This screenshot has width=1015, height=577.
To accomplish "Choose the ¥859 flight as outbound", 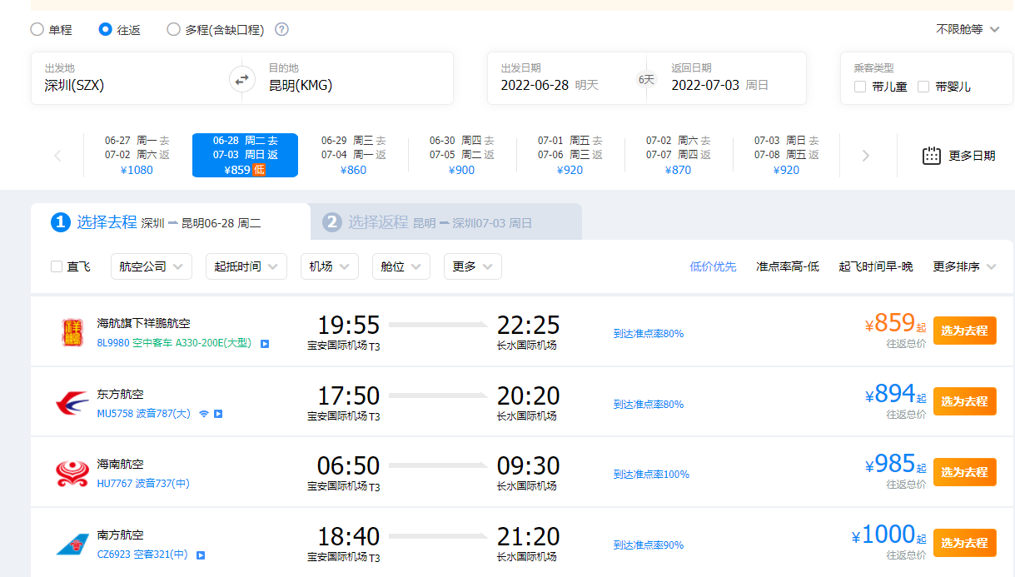I will point(964,331).
